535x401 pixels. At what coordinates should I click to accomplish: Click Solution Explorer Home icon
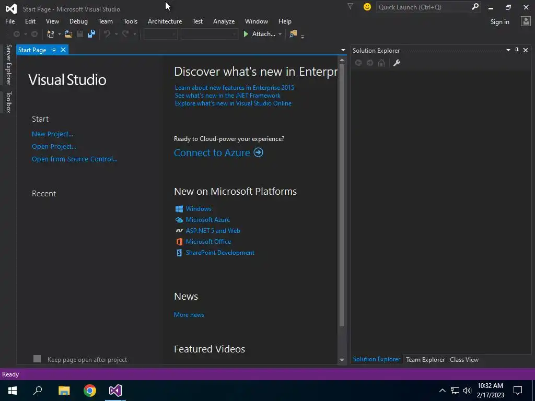click(x=381, y=63)
